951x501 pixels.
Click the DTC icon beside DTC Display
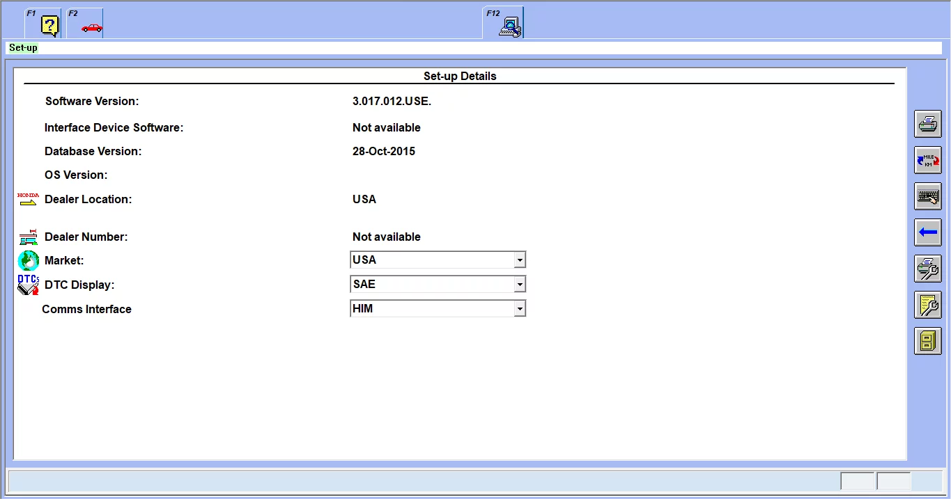(27, 285)
